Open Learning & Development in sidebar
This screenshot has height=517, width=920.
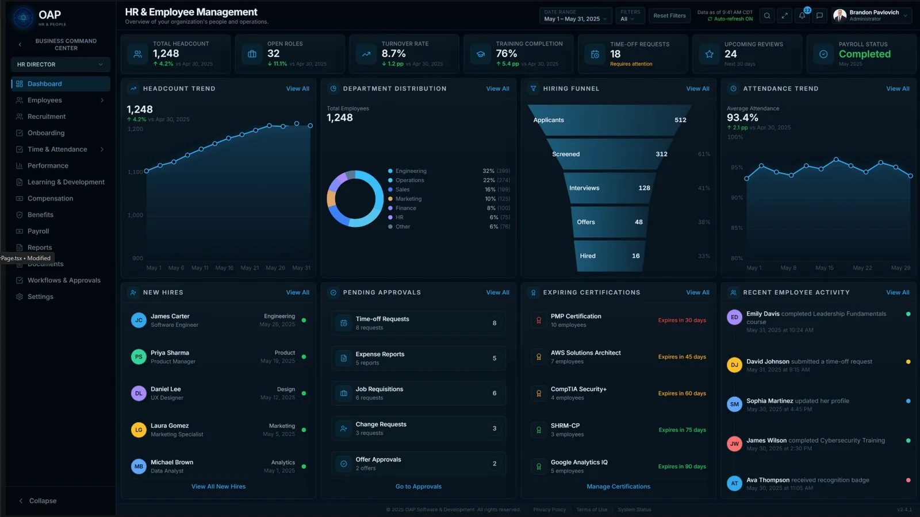pyautogui.click(x=61, y=182)
